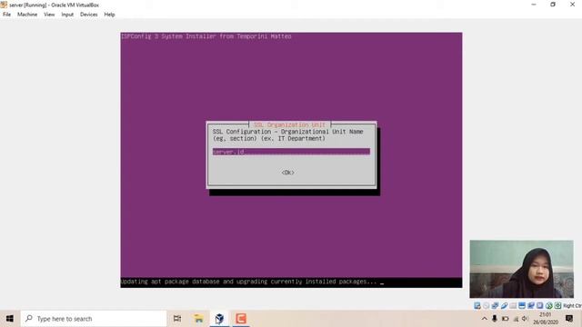Open the Help menu
This screenshot has width=582, height=327.
[109, 15]
